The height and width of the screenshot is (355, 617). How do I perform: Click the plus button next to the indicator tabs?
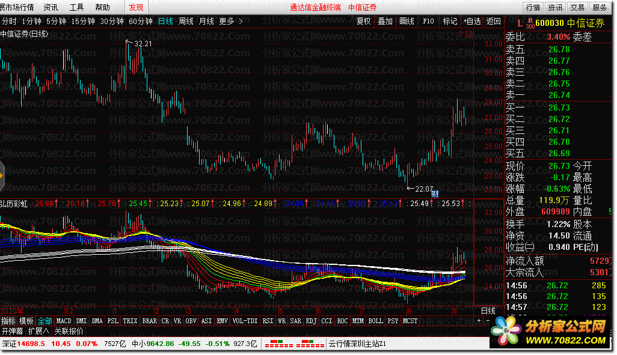[x=479, y=321]
